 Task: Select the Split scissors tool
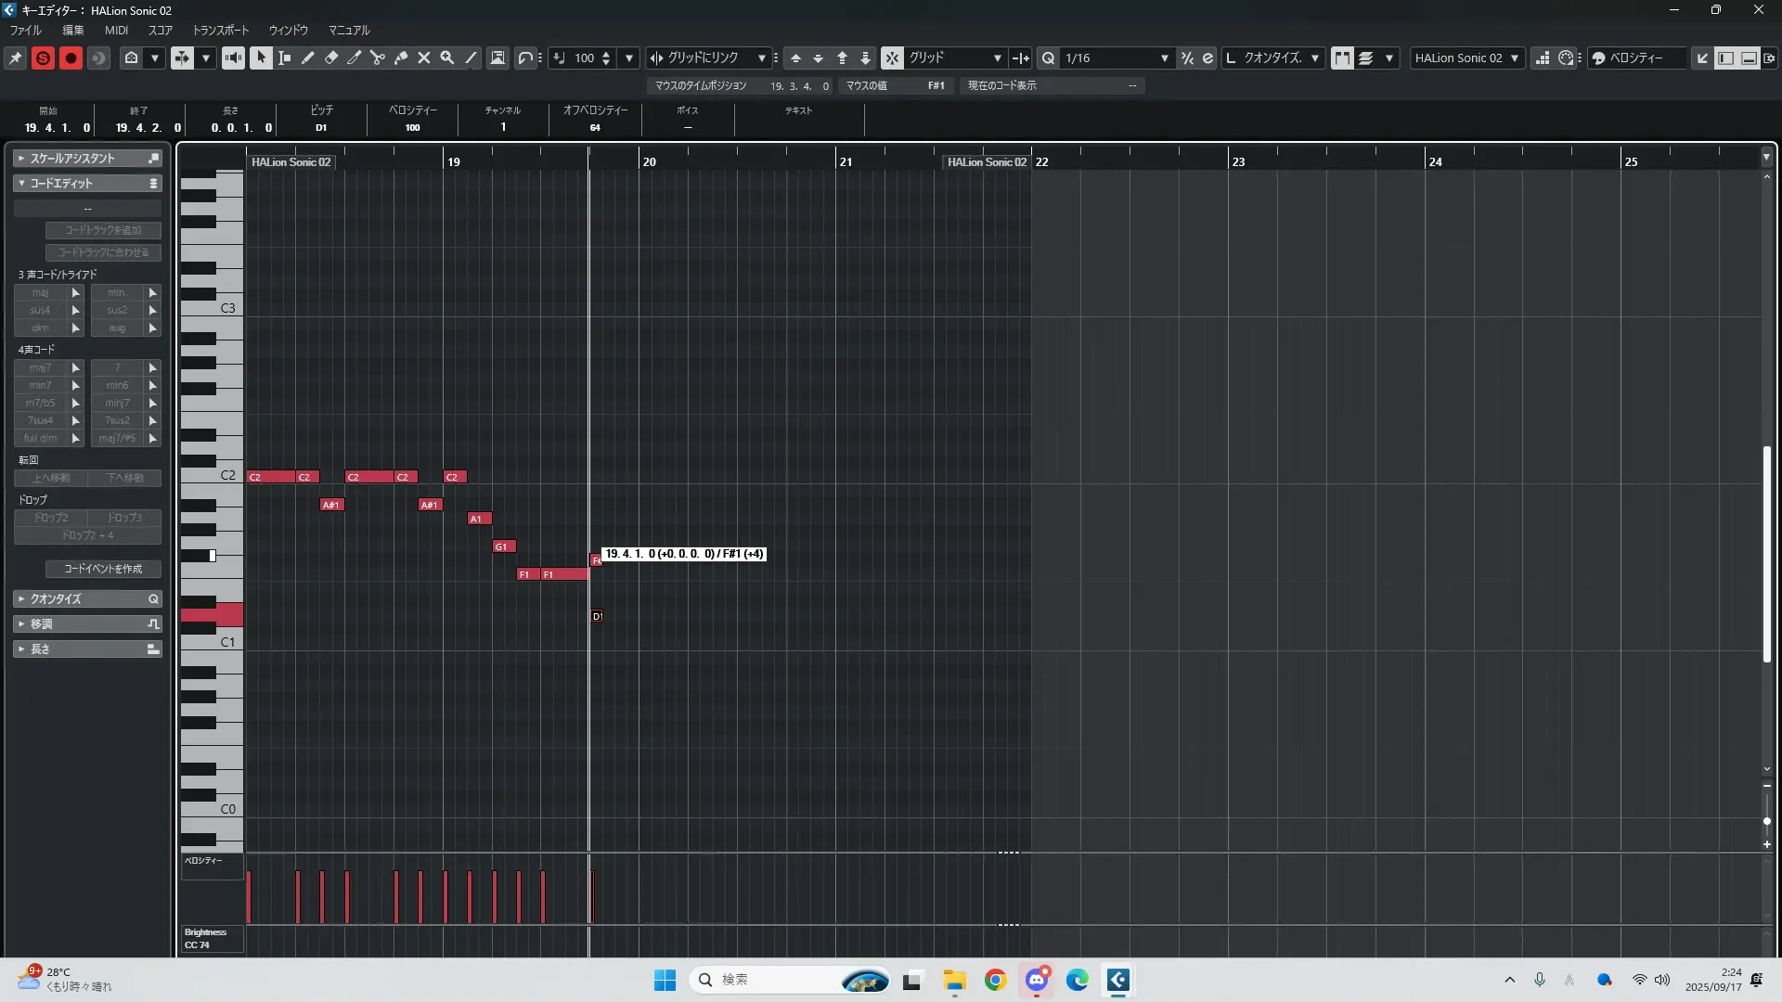[377, 58]
